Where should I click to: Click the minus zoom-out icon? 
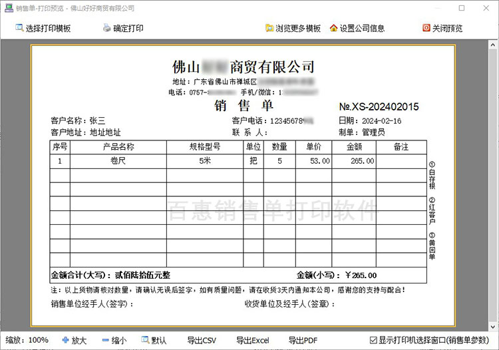tap(105, 340)
